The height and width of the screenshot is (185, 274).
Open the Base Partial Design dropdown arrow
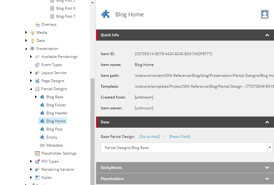point(270,148)
